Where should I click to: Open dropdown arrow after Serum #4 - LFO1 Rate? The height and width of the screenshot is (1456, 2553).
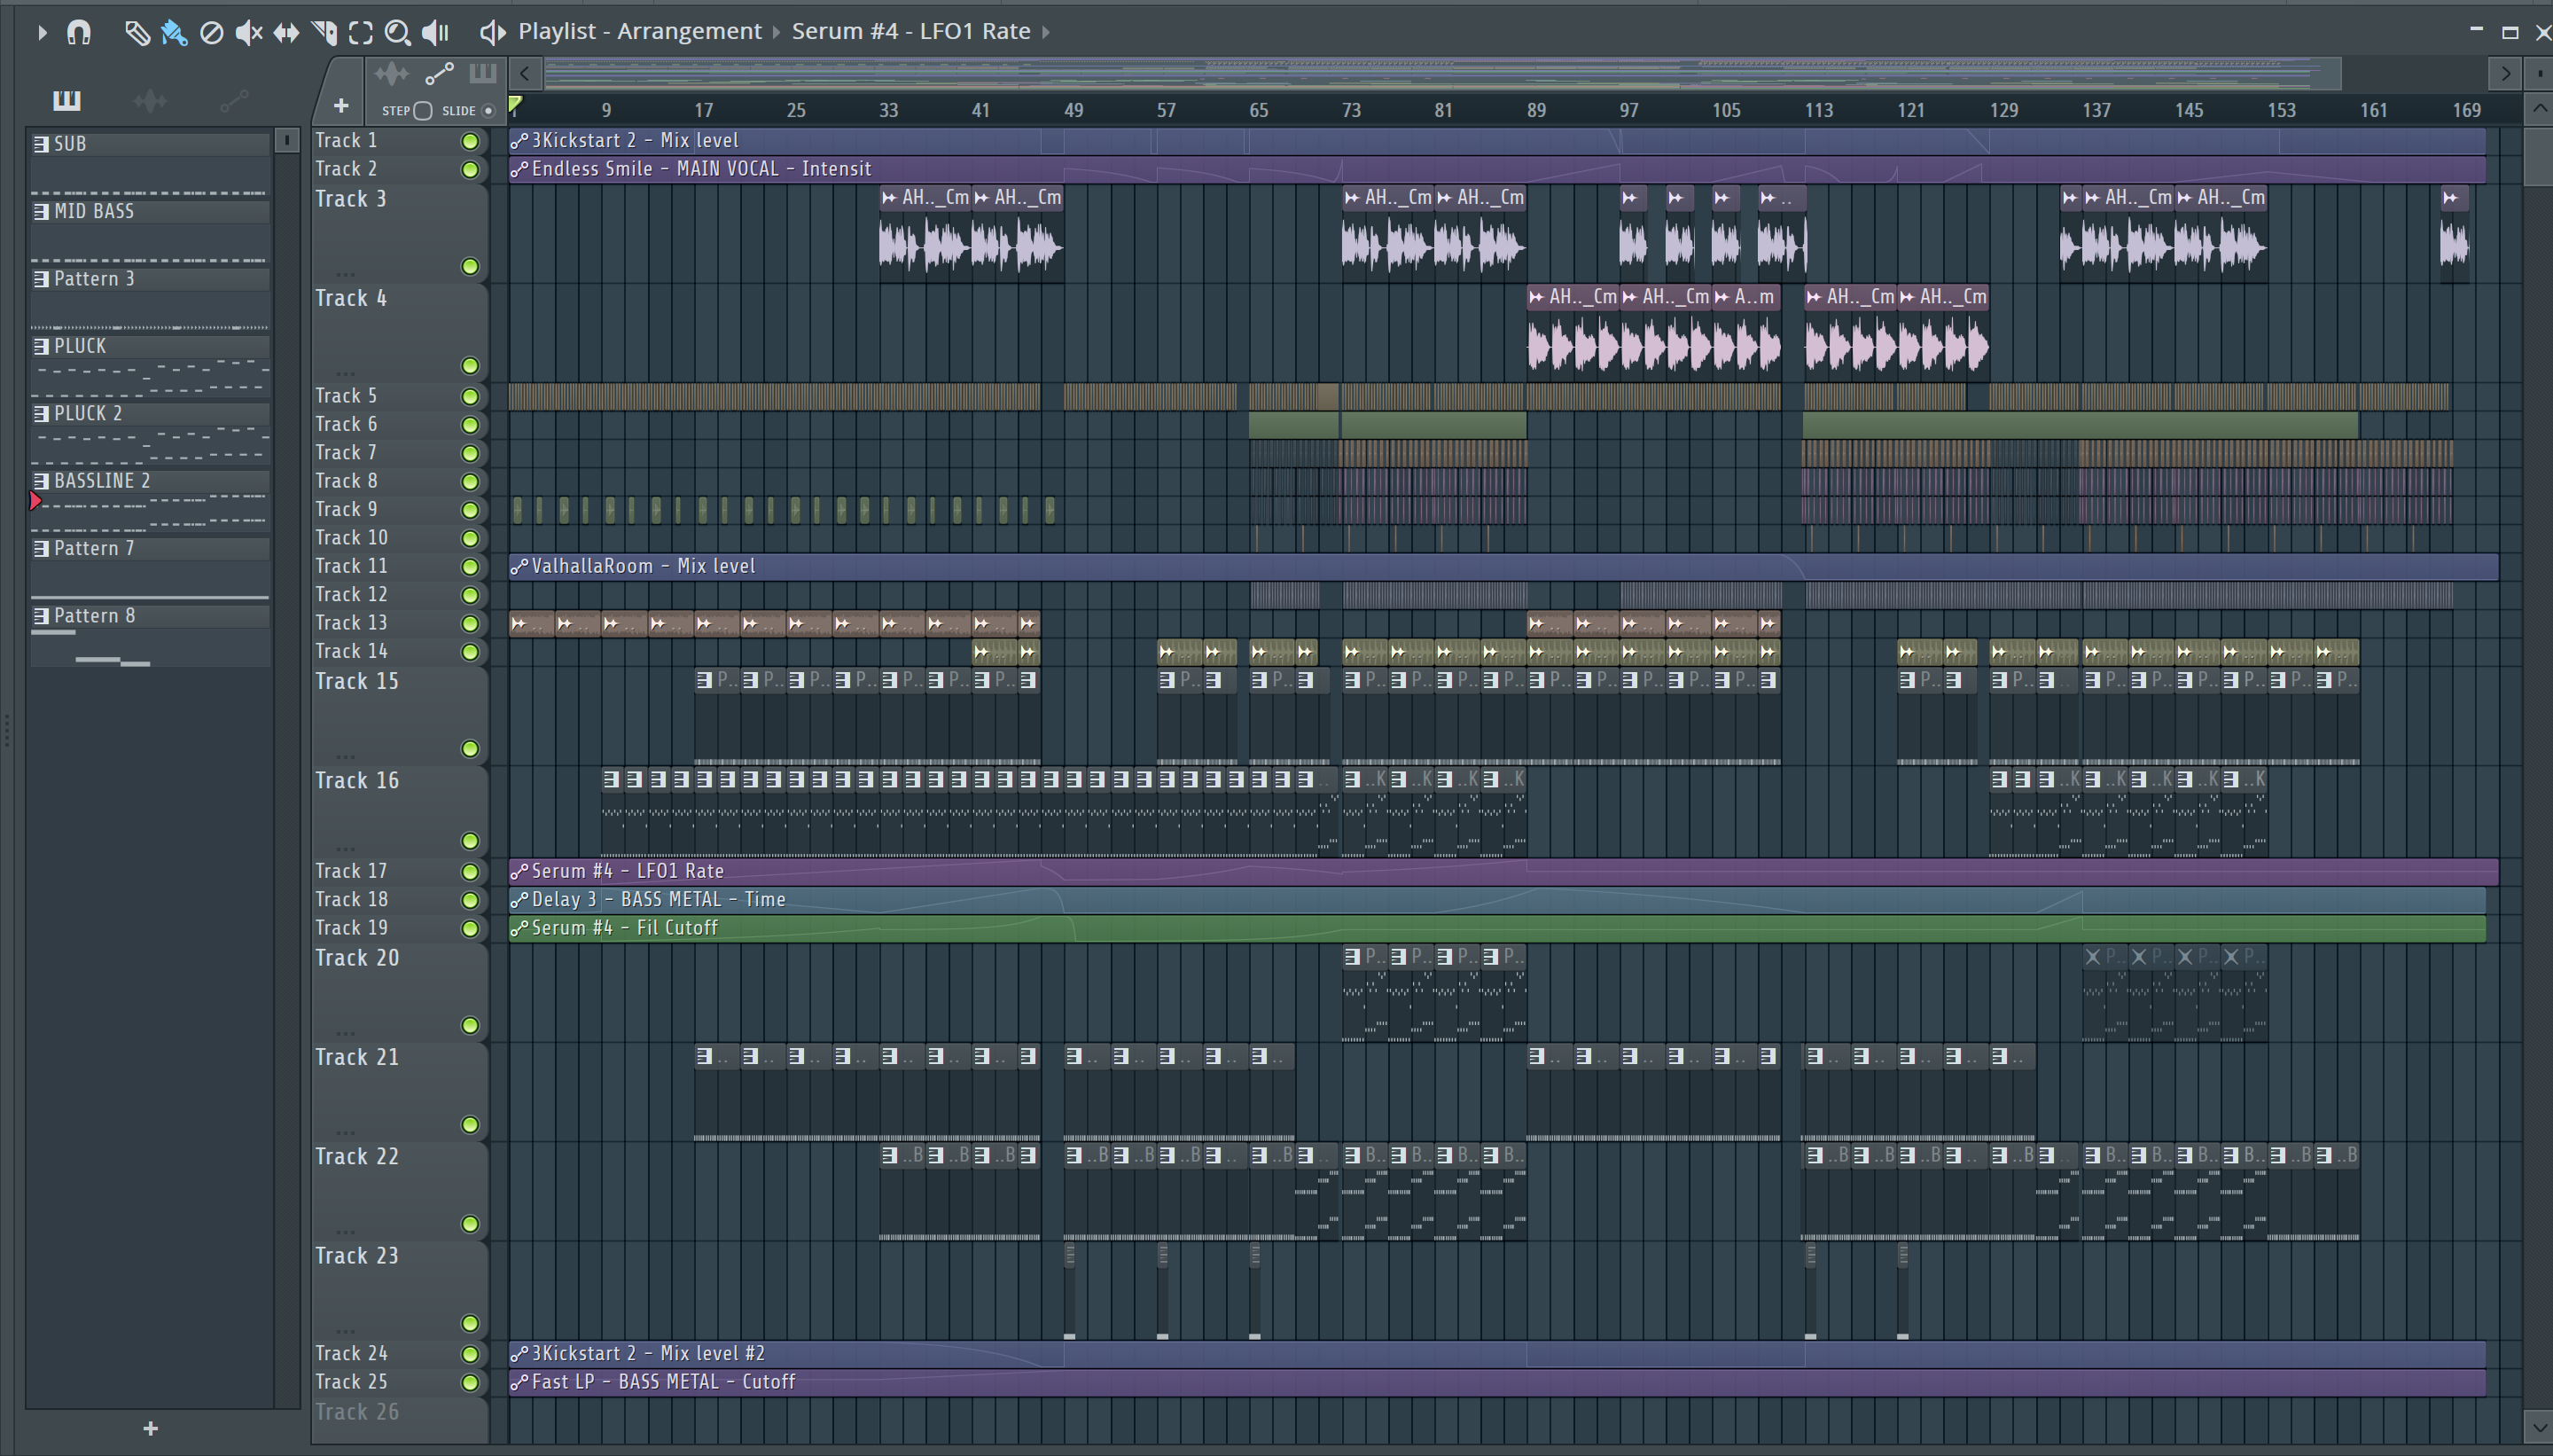pos(1046,32)
